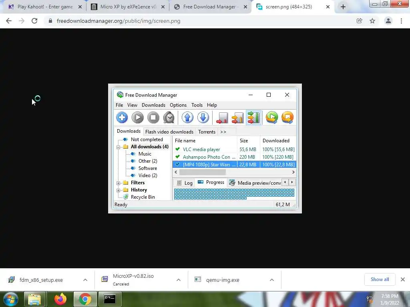The image size is (410, 307).
Task: Open a new Chrome tab
Action: click(343, 7)
